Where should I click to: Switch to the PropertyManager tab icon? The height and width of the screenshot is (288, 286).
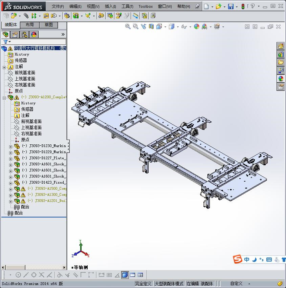coord(15,35)
